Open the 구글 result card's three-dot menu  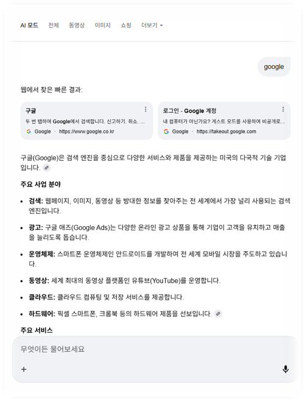(x=145, y=110)
